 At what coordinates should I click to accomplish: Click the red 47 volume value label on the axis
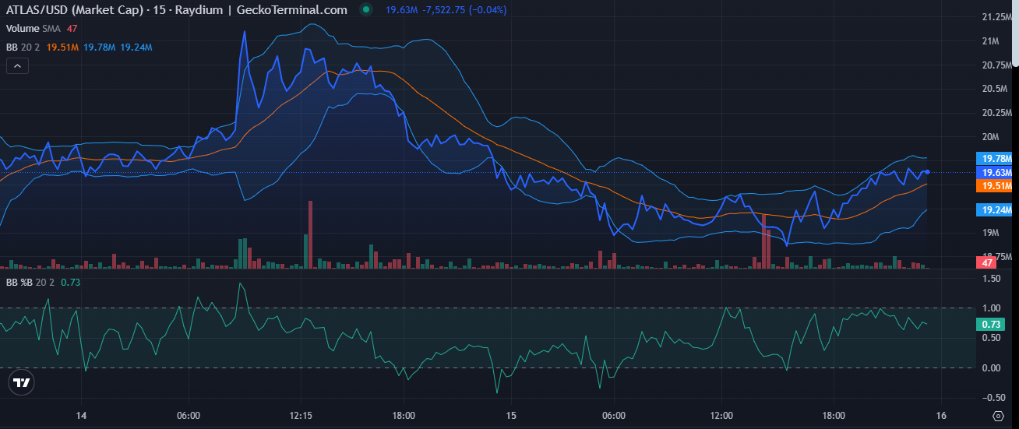pos(986,263)
